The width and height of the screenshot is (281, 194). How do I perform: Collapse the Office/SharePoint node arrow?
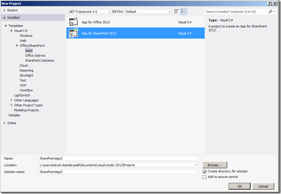pos(17,46)
